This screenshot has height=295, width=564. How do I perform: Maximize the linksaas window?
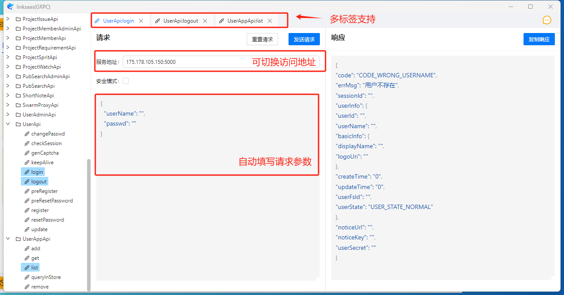click(530, 7)
